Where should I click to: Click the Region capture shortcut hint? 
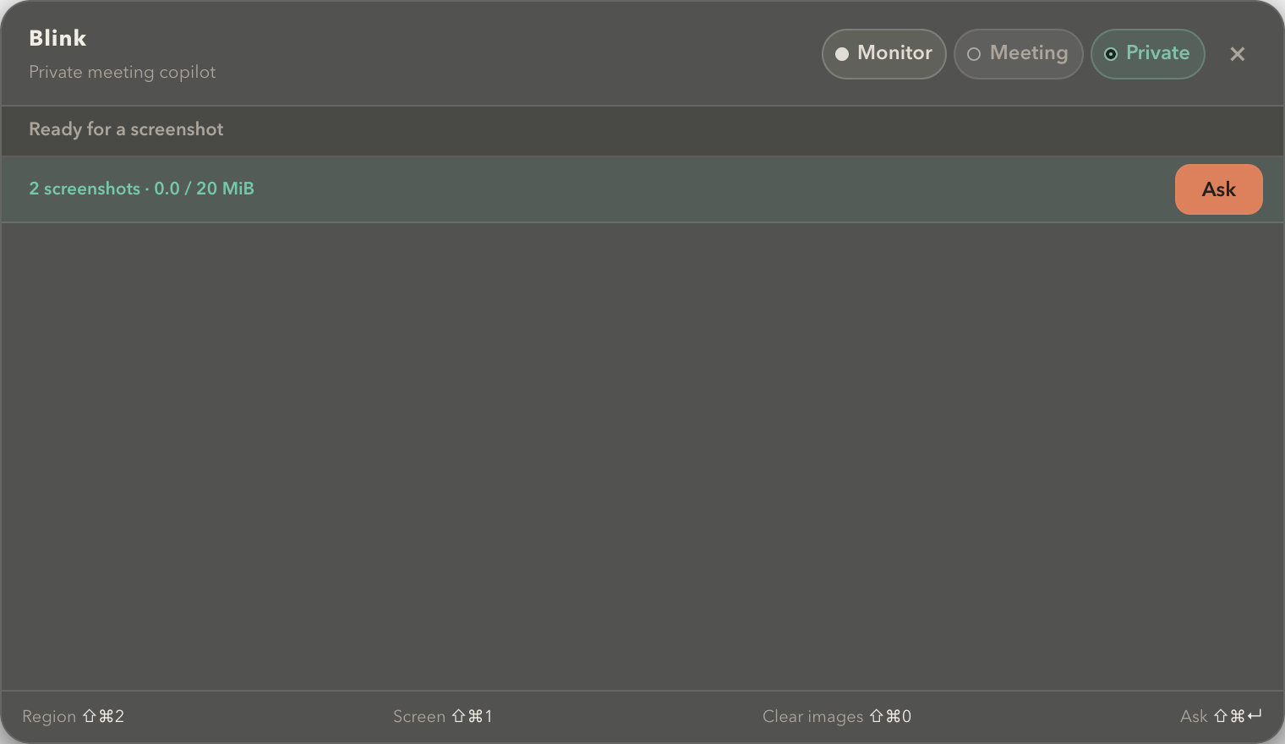coord(73,716)
